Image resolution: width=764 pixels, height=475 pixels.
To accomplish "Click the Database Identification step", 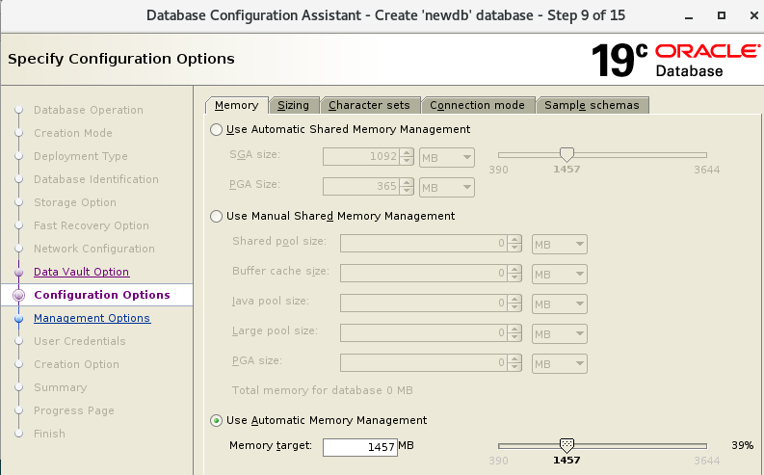I will [x=96, y=179].
